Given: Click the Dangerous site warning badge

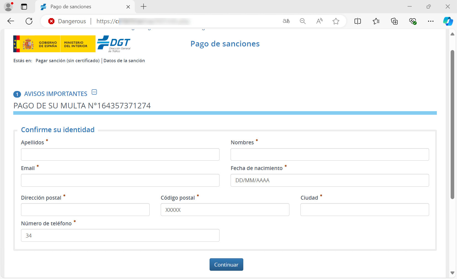Looking at the screenshot, I should click(67, 21).
